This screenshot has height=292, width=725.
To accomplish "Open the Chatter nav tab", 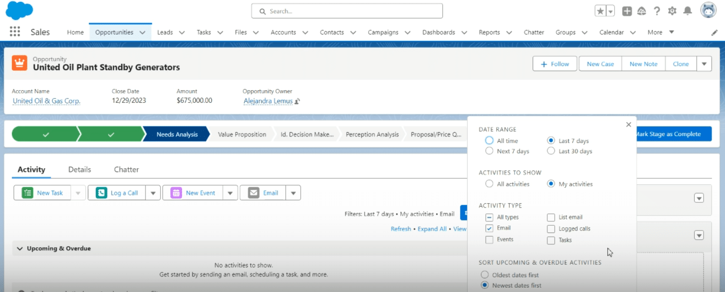I will coord(534,32).
